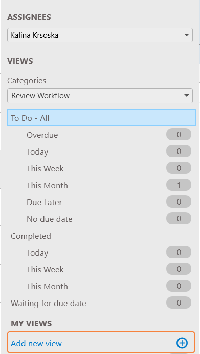Click the plus icon beside Add new view
The image size is (200, 354).
(182, 343)
